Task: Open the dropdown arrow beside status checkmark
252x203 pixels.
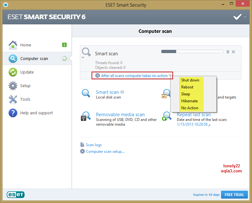Action: coord(245,17)
